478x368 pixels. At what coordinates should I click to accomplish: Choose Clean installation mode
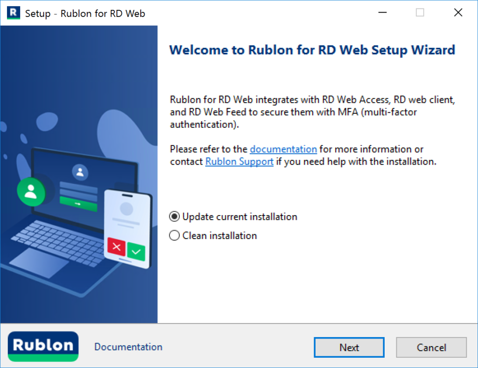[174, 235]
